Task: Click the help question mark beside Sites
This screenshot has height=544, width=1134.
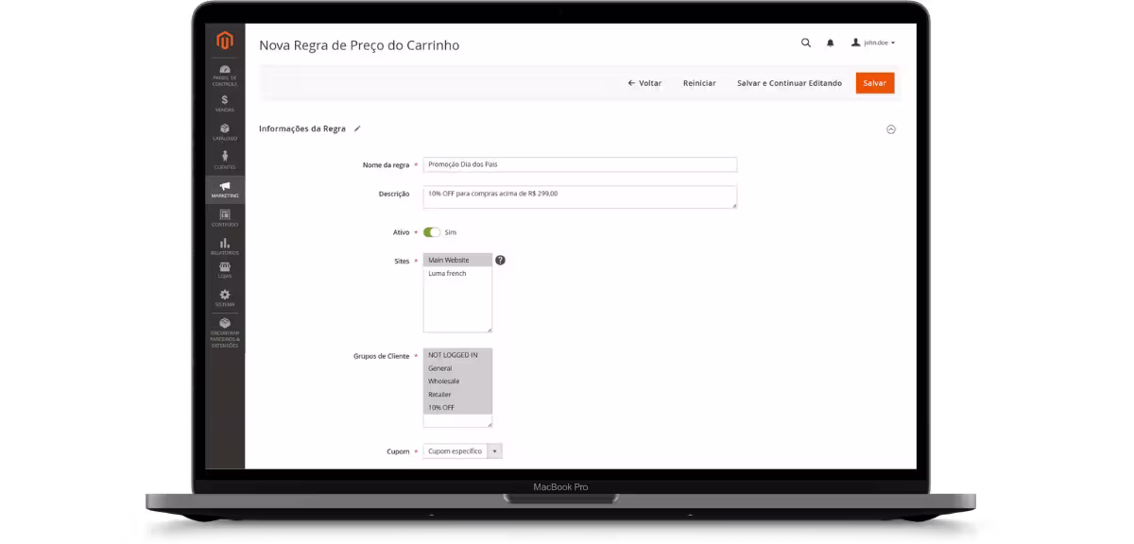Action: [x=500, y=260]
